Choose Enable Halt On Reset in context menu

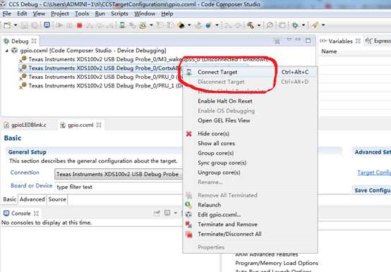(x=250, y=101)
